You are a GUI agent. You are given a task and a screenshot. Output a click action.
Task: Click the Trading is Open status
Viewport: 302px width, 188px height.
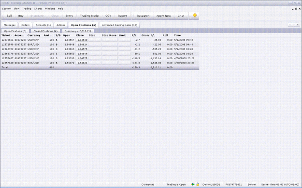pos(176,185)
